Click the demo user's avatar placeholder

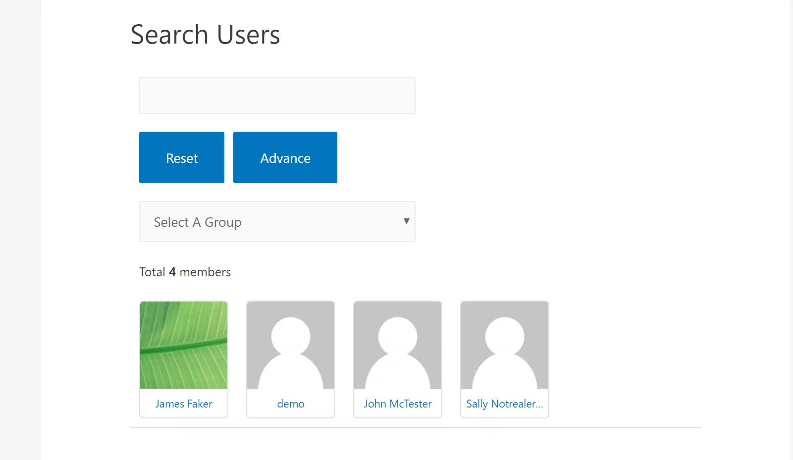291,345
